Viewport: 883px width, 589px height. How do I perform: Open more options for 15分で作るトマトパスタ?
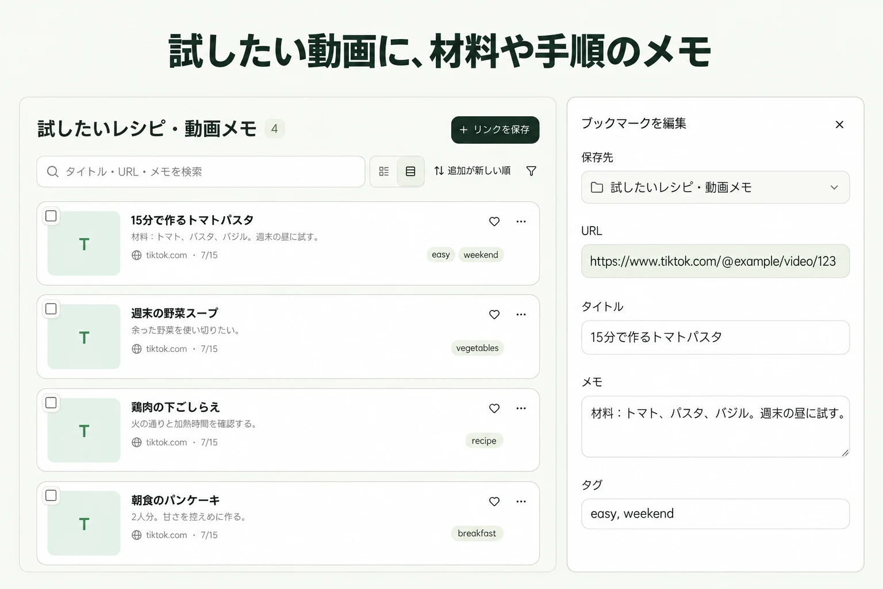(x=521, y=221)
